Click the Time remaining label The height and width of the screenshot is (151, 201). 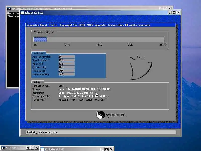click(x=41, y=74)
